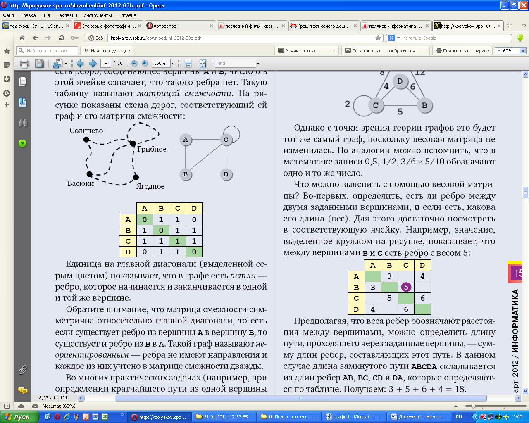Switch to the "Стоковые фотографии" tab
529x423 pixels.
pyautogui.click(x=108, y=26)
